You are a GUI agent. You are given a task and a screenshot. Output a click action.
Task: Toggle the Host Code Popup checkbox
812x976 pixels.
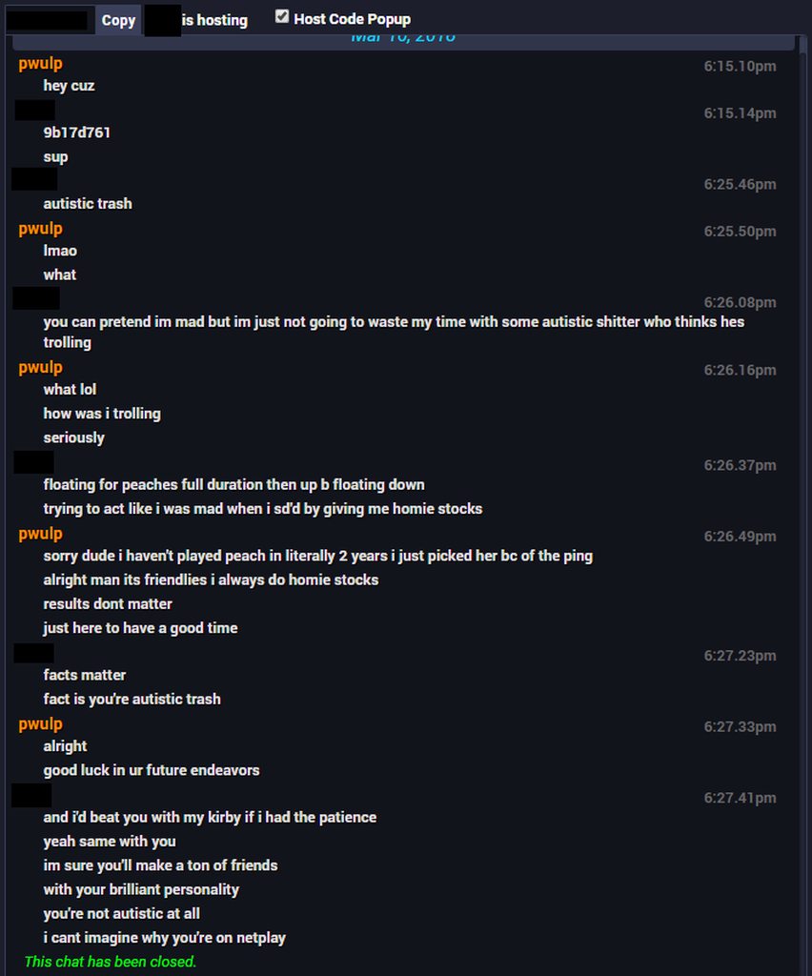pos(282,17)
